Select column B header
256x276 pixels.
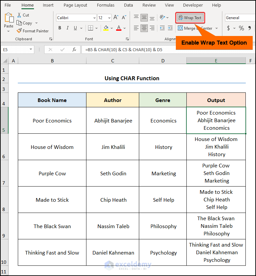point(52,61)
